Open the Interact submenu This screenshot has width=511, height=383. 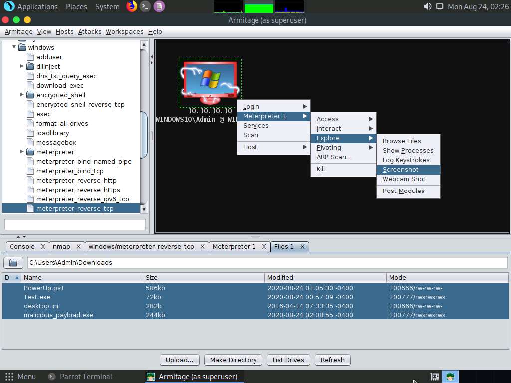(x=343, y=128)
